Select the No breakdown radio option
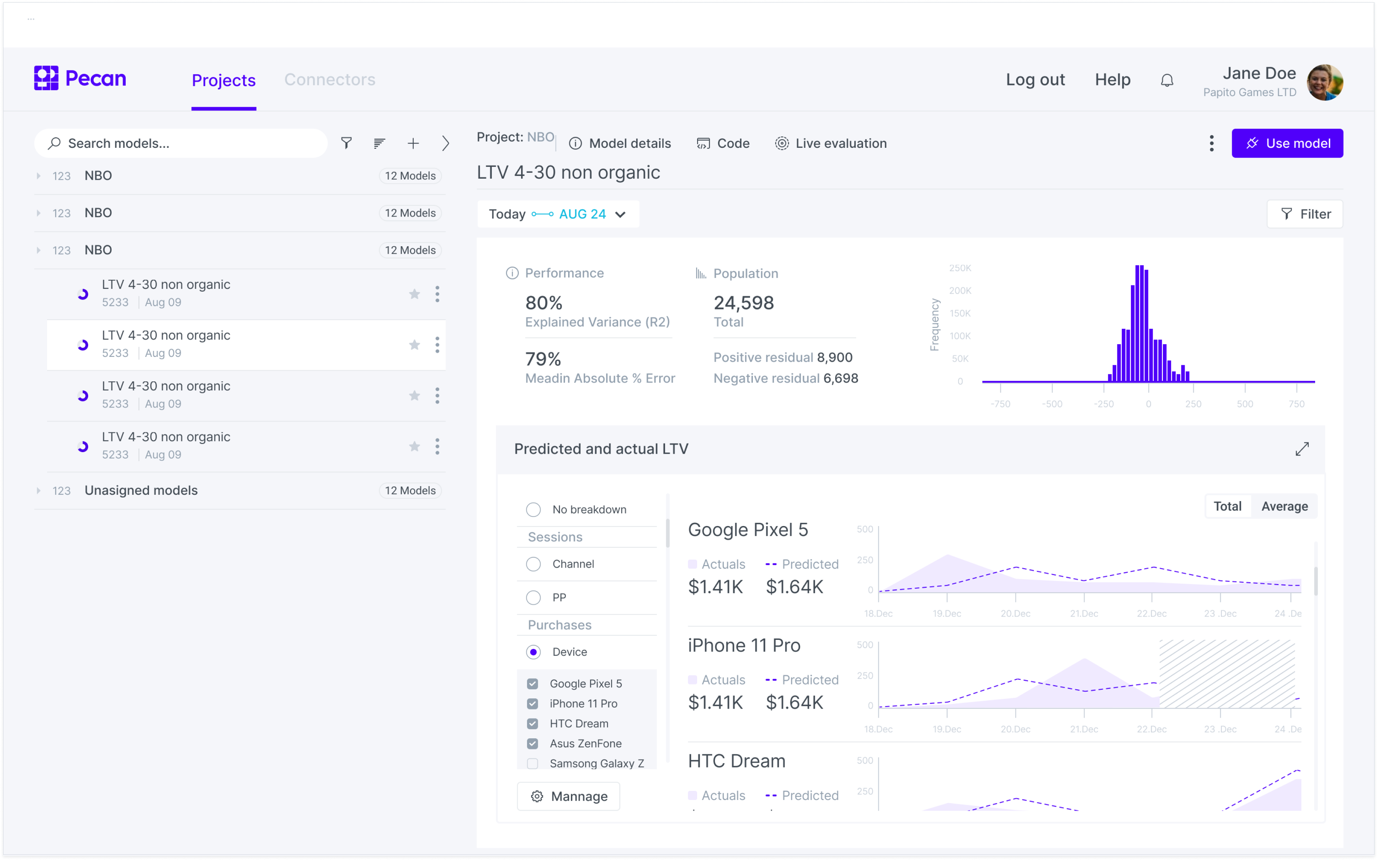The image size is (1378, 860). (533, 509)
